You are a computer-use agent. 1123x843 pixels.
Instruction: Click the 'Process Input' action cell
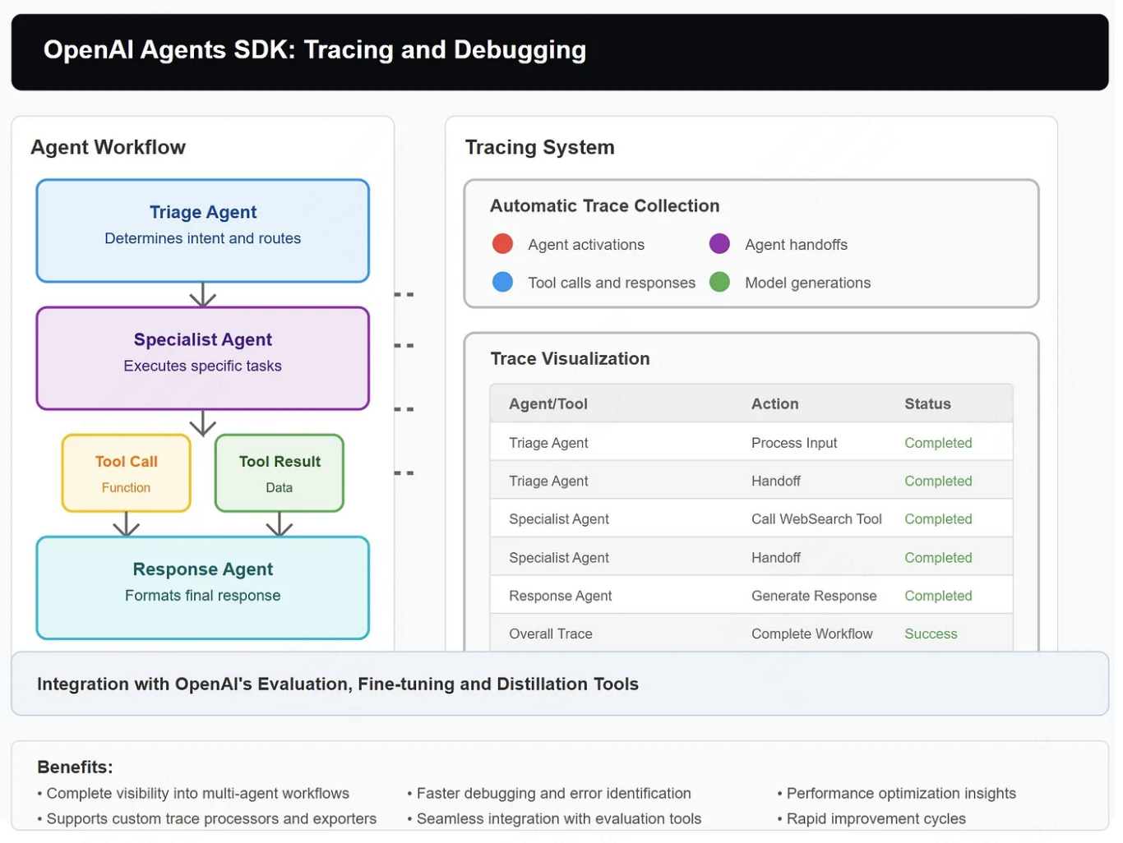tap(793, 443)
